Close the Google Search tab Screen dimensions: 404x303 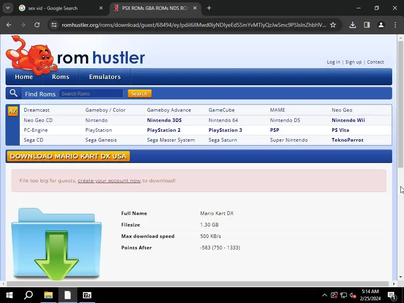coord(101,8)
